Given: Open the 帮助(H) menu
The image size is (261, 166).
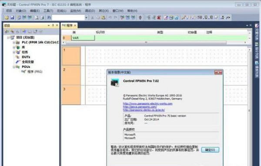Looking at the screenshot, I should [x=132, y=11].
